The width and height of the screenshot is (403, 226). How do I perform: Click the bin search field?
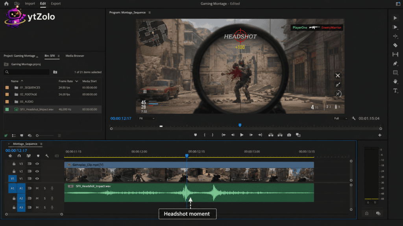tap(27, 72)
